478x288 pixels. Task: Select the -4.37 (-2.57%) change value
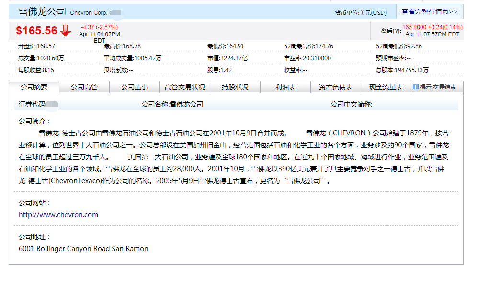[x=99, y=27]
